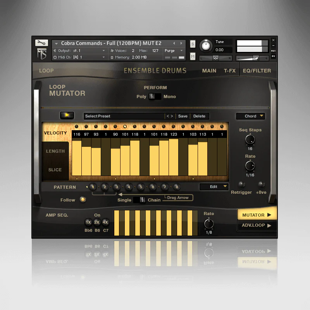The image size is (310, 310).
Task: Solo the instrument with S button
Action: click(x=193, y=44)
